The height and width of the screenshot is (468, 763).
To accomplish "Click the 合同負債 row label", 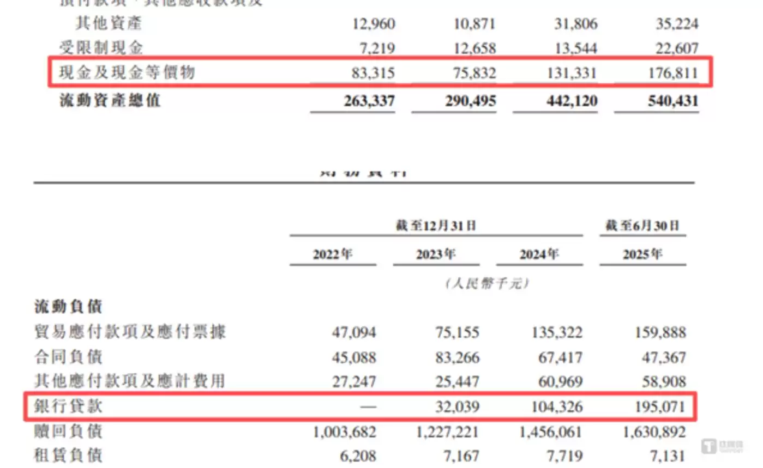I will (x=68, y=357).
